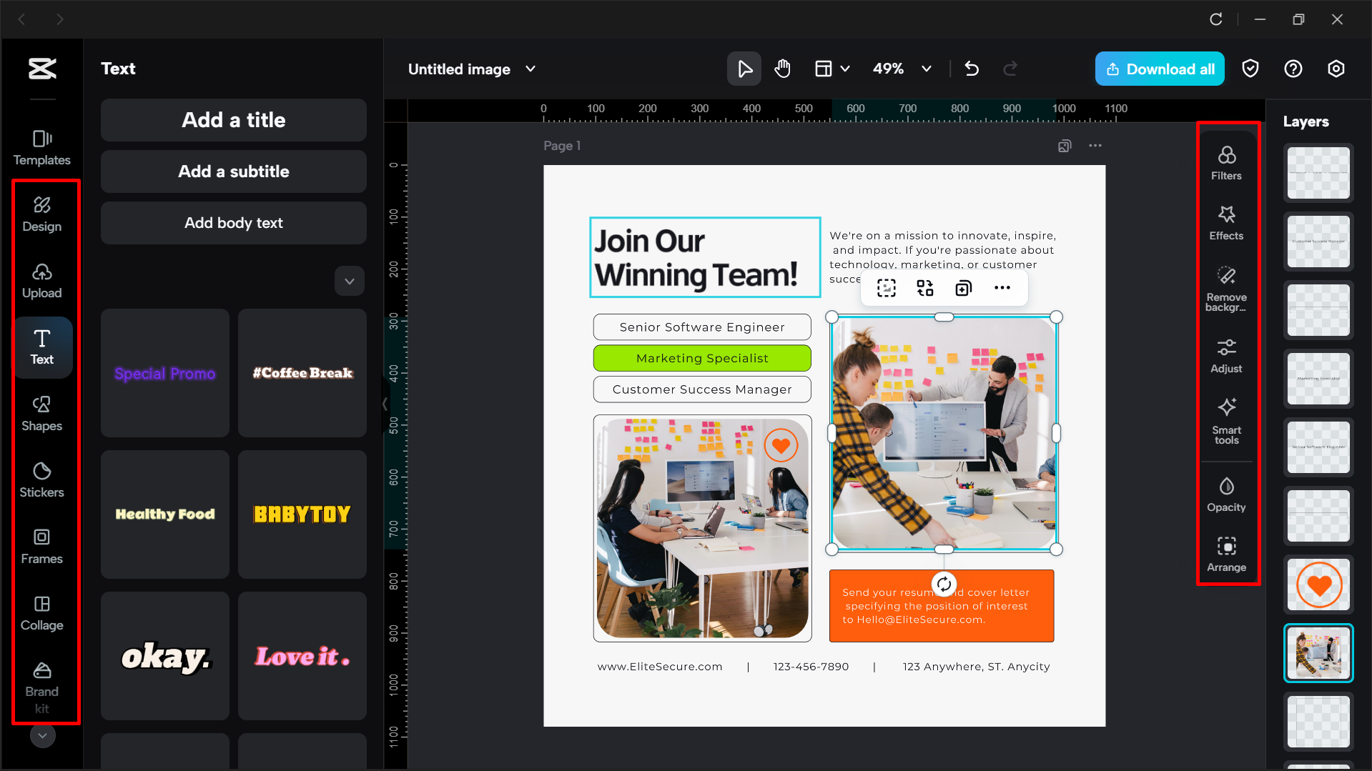The image size is (1372, 771).
Task: Open the Adjust panel
Action: (1226, 354)
